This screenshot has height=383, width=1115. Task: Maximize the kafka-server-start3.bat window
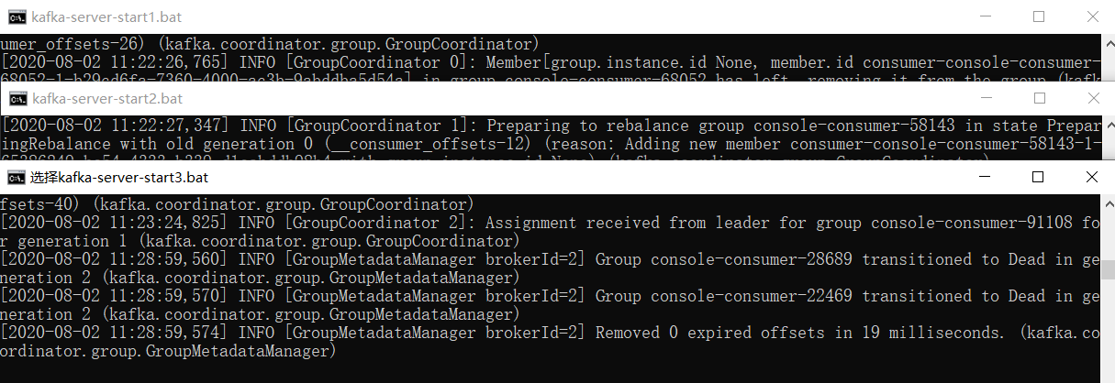pyautogui.click(x=1039, y=177)
